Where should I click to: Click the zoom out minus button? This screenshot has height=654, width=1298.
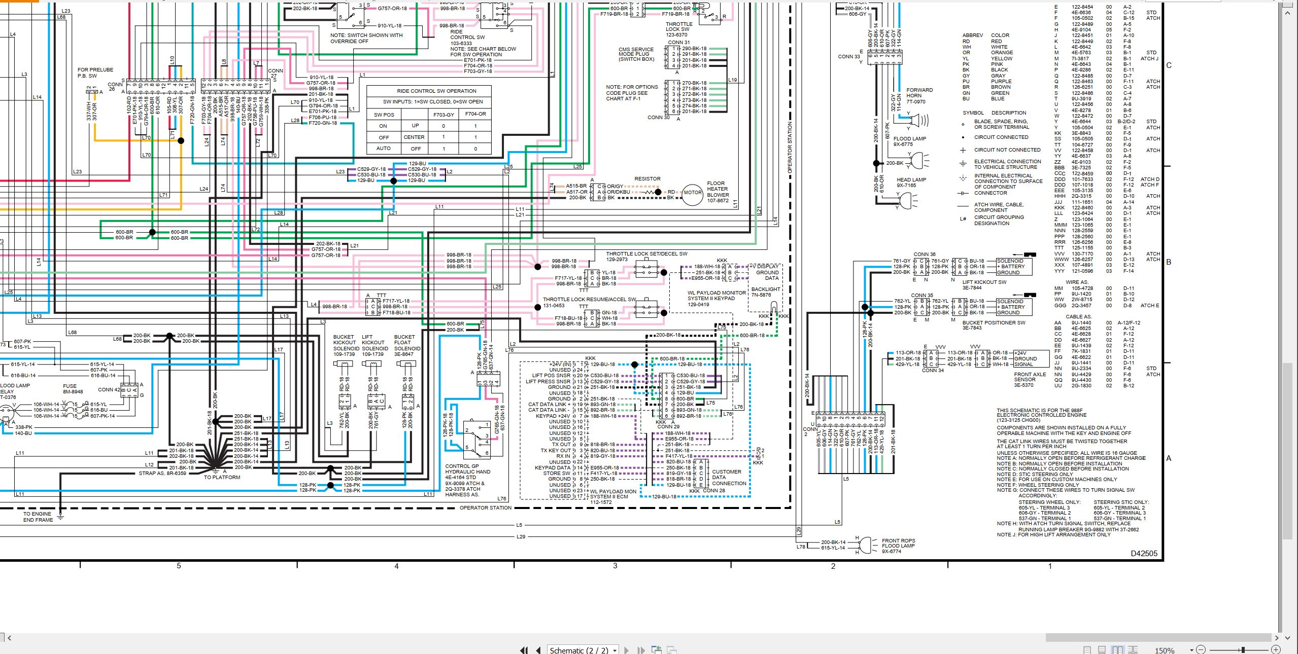pyautogui.click(x=1201, y=650)
